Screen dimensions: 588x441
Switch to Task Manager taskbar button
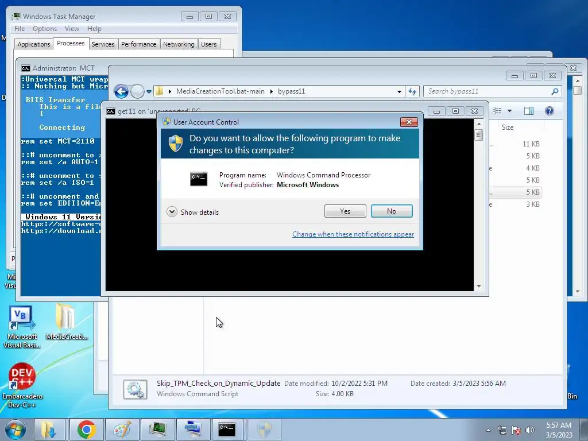(157, 430)
